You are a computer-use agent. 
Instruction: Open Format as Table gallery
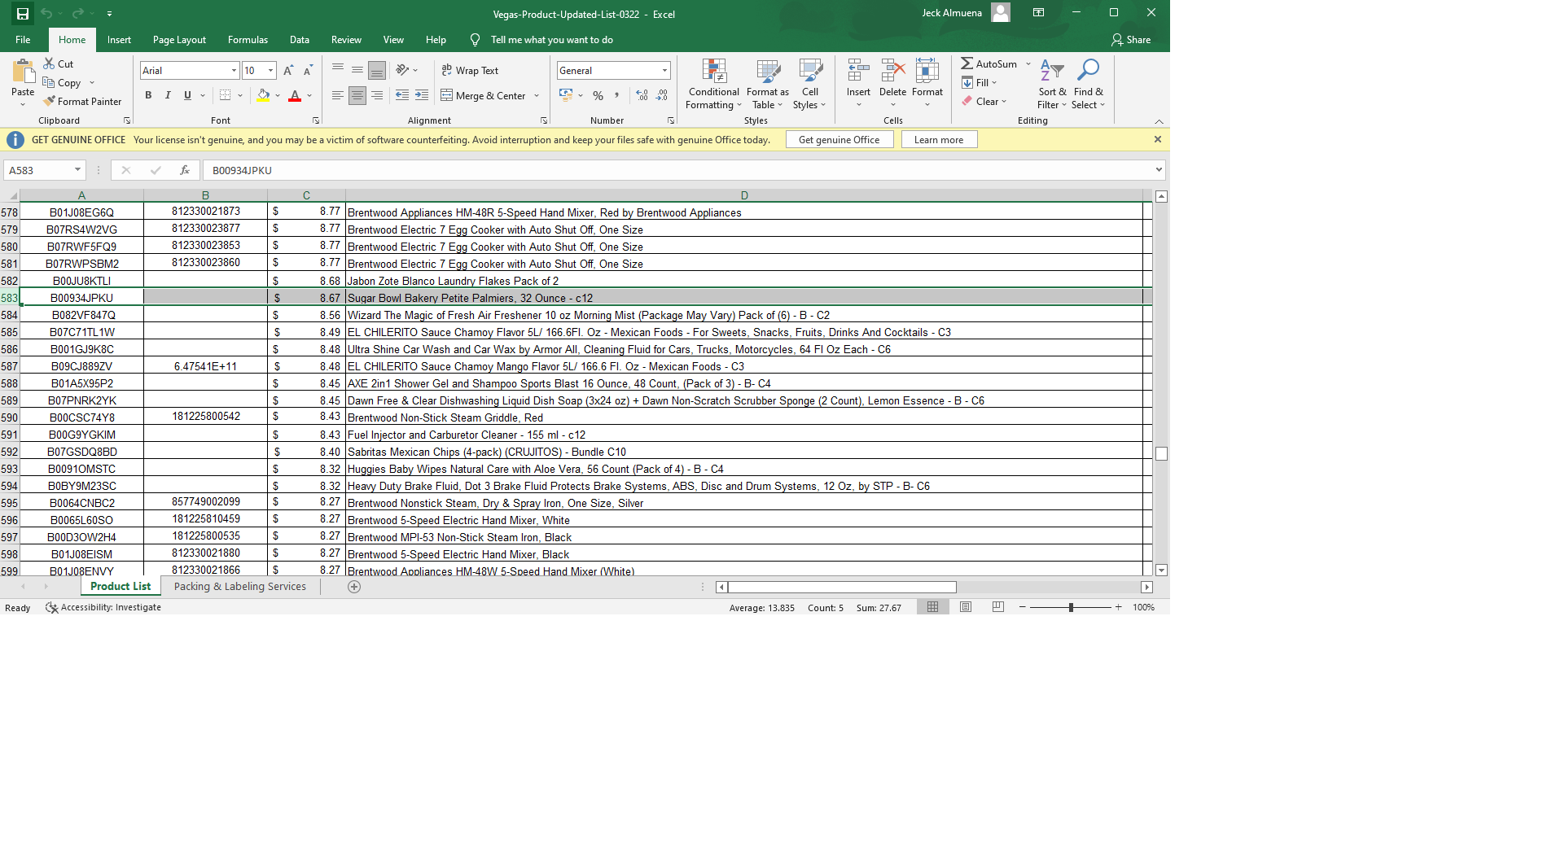coord(767,84)
